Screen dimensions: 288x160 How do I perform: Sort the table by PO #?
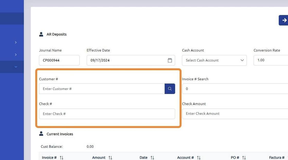pos(244,158)
